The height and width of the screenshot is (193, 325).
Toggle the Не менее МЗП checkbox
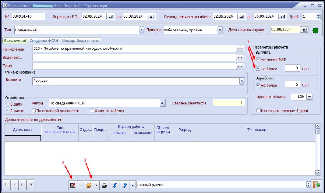258,59
